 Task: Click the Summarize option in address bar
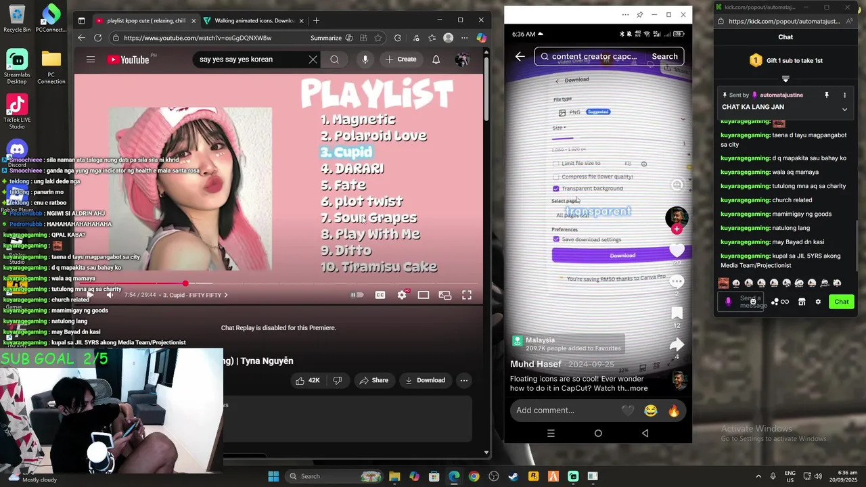tap(326, 38)
